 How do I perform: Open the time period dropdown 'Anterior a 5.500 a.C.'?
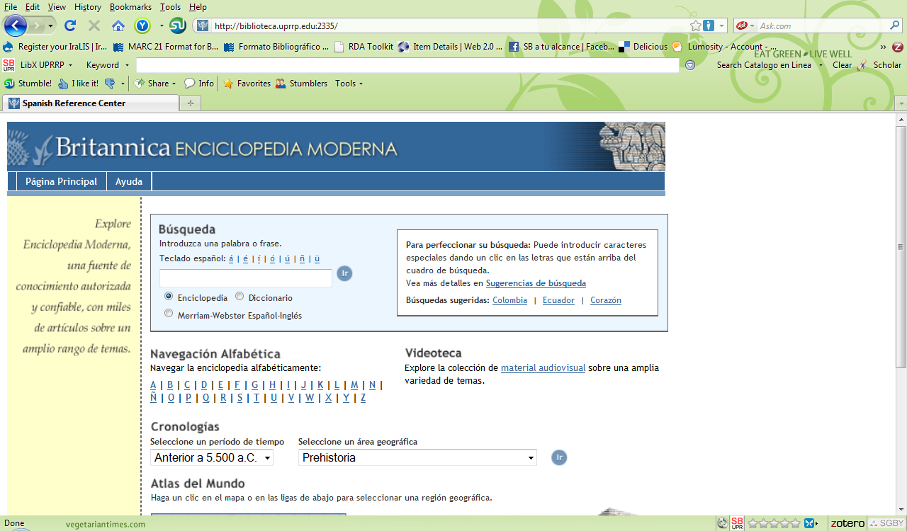pos(211,458)
